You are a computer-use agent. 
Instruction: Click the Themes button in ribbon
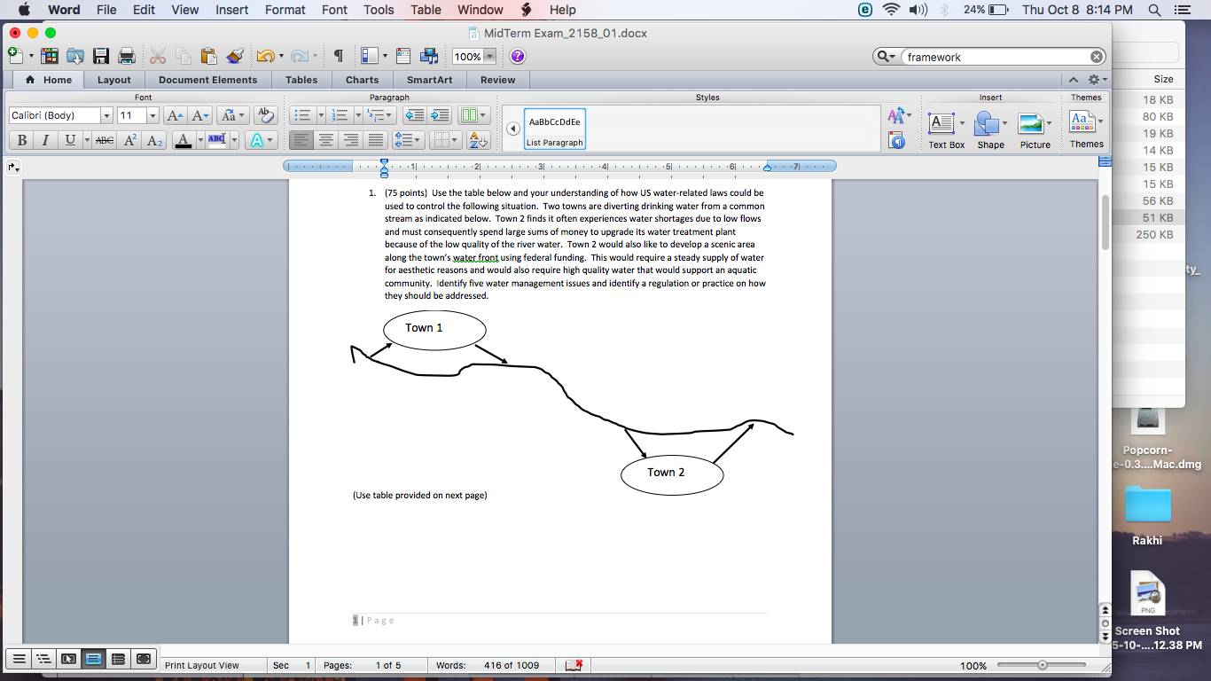coord(1085,129)
